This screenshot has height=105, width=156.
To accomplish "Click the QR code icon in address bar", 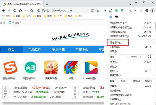I will (x=93, y=11).
